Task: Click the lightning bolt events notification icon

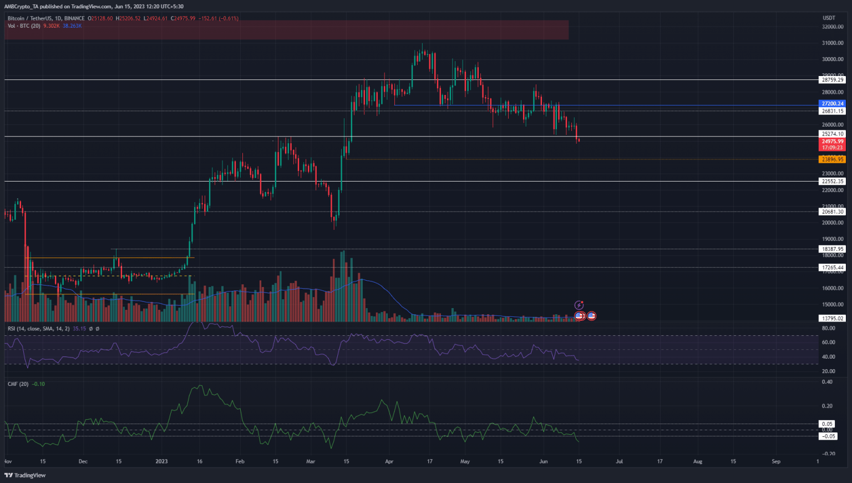Action: tap(579, 305)
